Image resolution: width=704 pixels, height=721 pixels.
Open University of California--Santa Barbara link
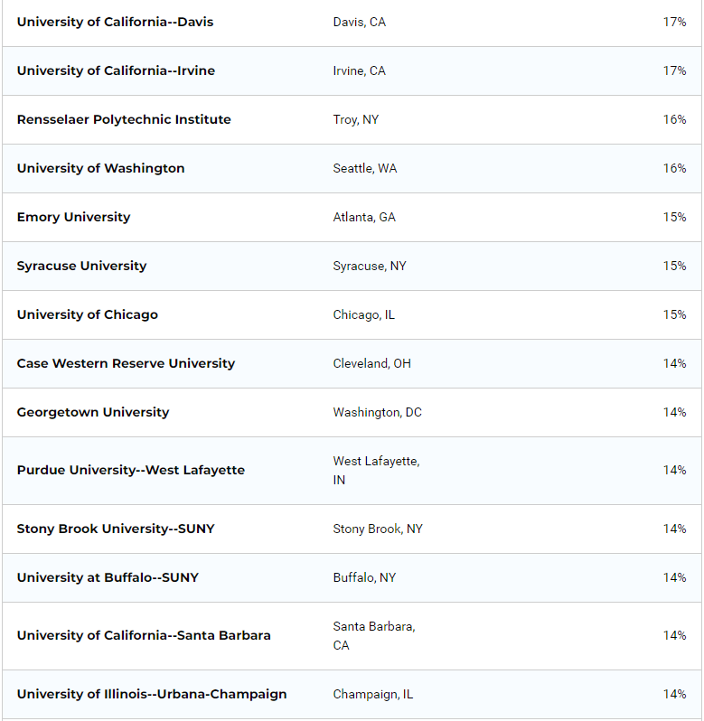coord(144,635)
